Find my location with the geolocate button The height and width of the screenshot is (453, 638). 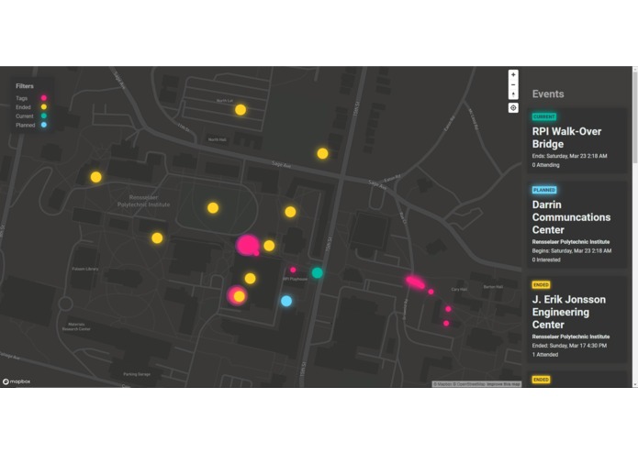tap(513, 107)
